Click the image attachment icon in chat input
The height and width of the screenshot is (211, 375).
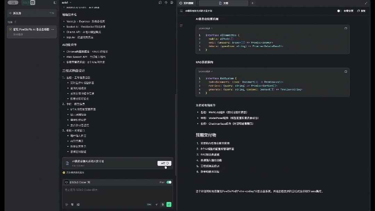tap(78, 204)
